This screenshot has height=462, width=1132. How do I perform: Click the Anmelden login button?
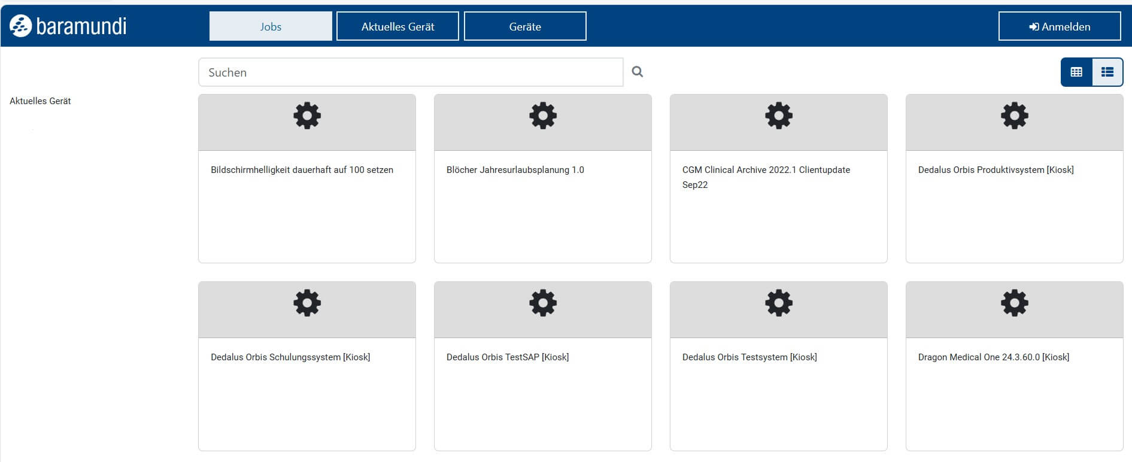coord(1060,26)
